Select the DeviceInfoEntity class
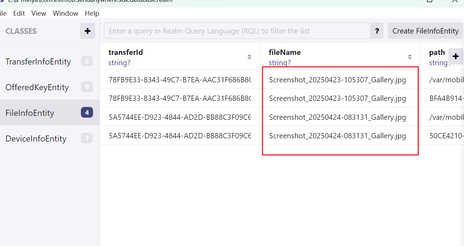This screenshot has width=464, height=246. tap(36, 139)
